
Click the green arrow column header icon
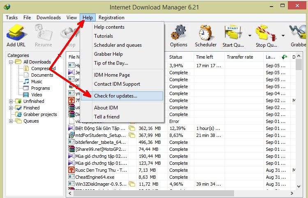tap(285, 57)
